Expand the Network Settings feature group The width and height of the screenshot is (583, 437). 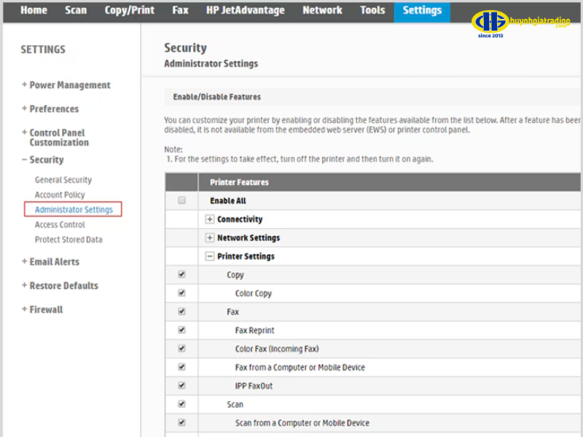(210, 238)
